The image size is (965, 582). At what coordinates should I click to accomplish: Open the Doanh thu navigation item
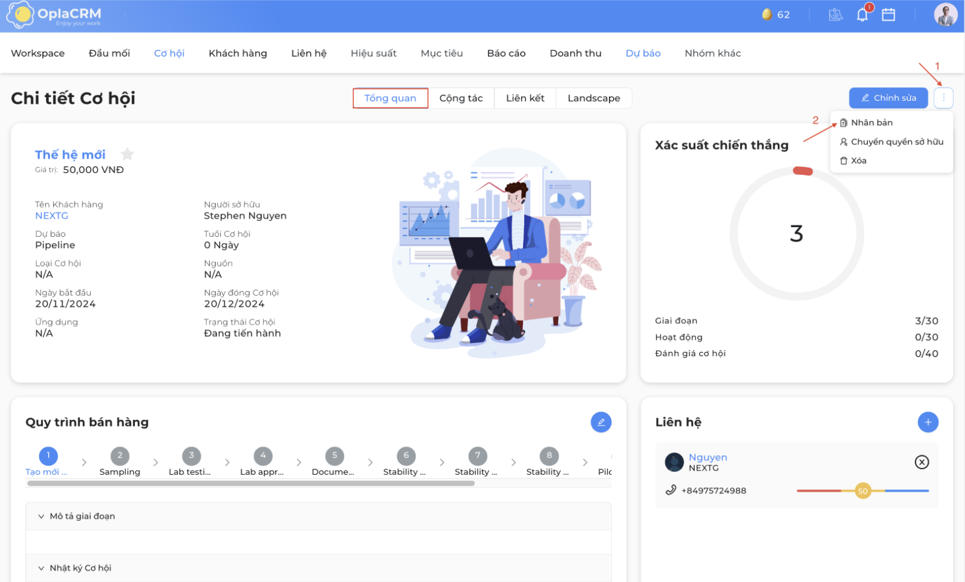[x=576, y=53]
